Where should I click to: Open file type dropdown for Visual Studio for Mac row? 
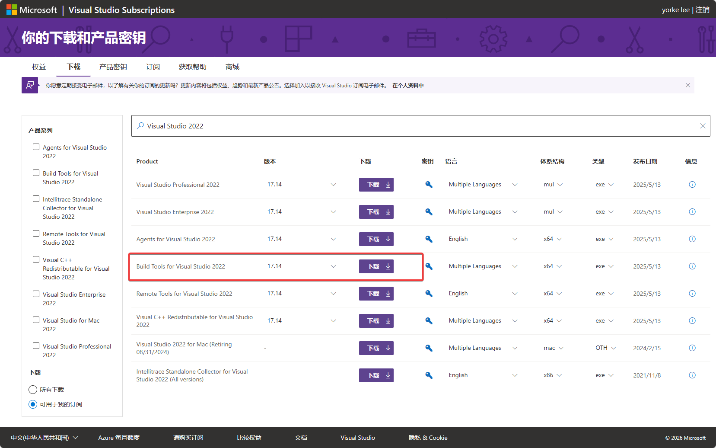(614, 348)
